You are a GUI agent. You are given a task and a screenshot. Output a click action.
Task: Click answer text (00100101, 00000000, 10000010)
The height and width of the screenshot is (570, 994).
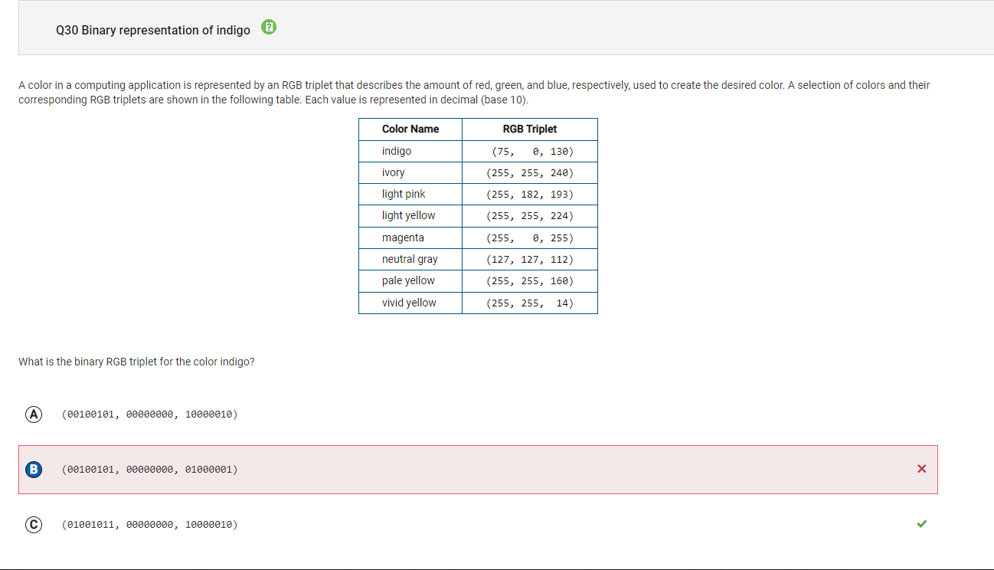point(149,414)
